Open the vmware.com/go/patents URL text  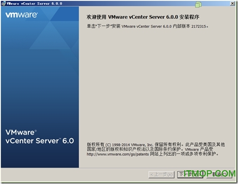(x=118, y=154)
